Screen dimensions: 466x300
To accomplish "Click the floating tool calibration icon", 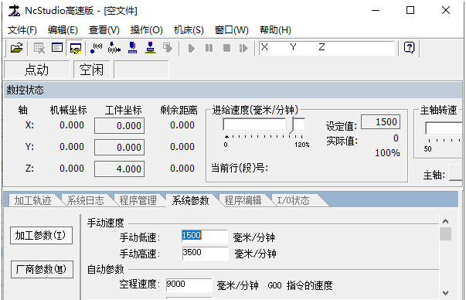I will [x=114, y=48].
